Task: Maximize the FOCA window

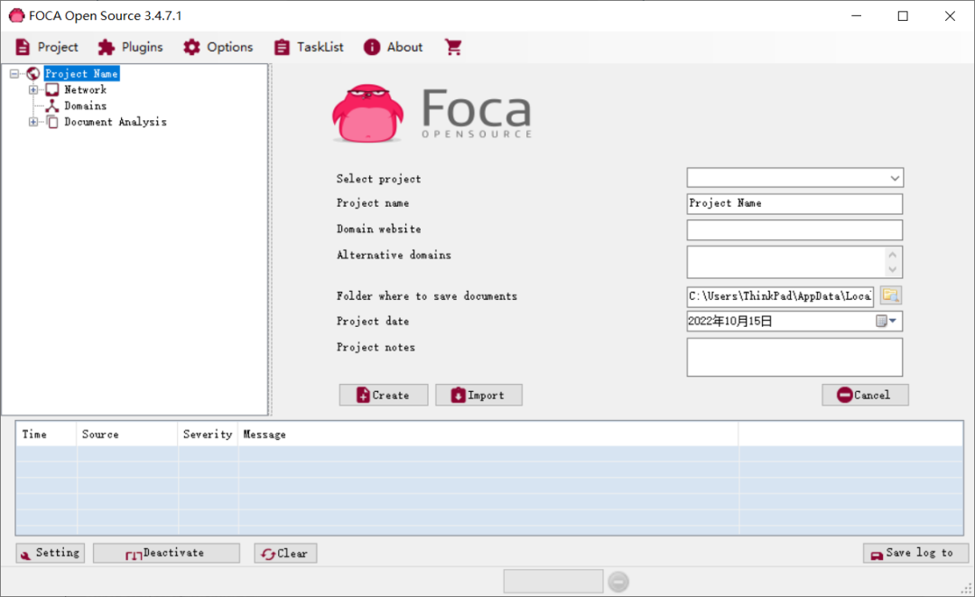Action: click(x=903, y=16)
